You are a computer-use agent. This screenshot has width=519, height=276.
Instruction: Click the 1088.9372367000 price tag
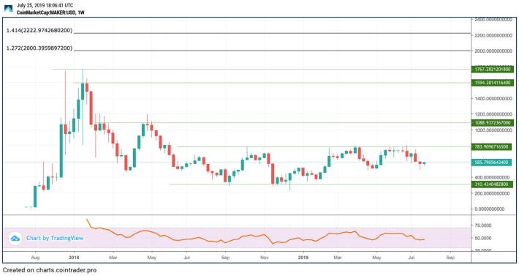492,122
